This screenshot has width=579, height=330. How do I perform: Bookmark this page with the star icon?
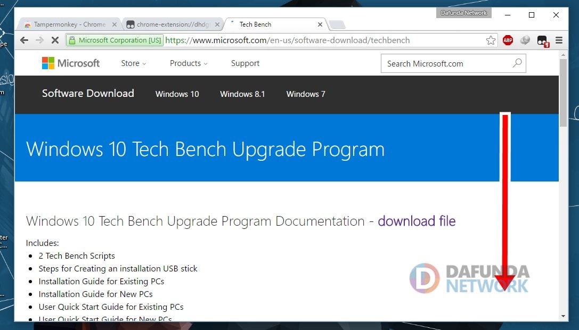491,40
